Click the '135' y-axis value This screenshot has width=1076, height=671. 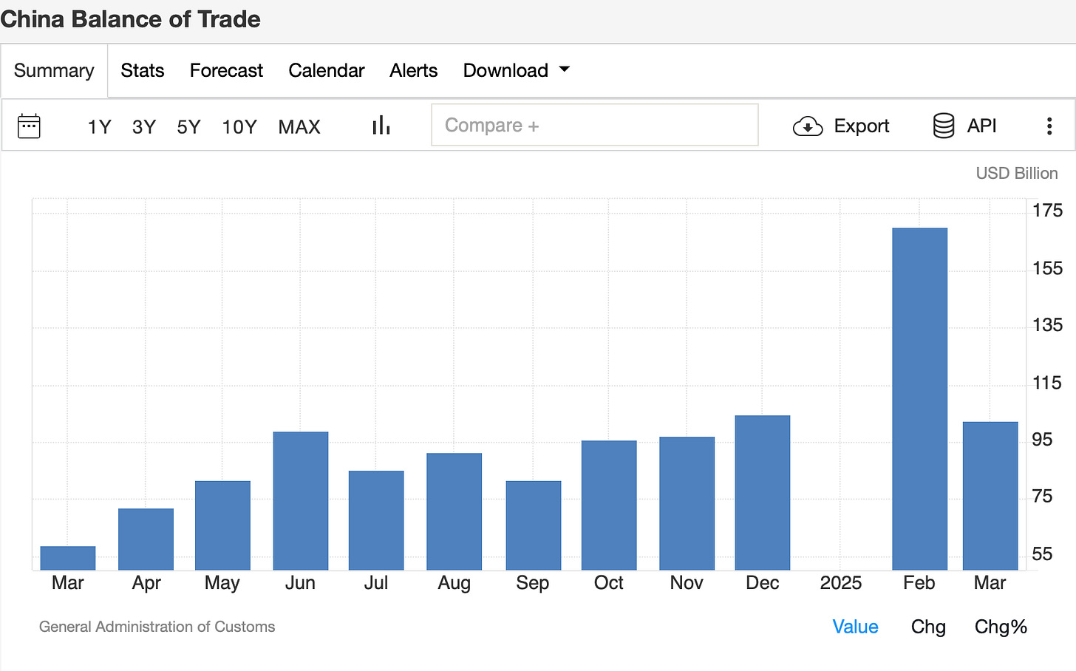tap(1047, 325)
